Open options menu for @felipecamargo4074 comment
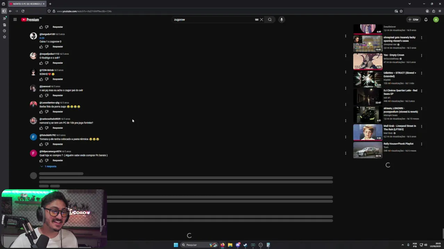Screen dimensions: 444x249 345,153
